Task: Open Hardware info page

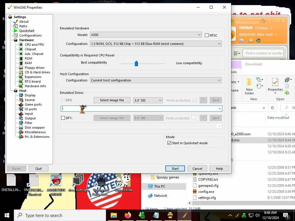Action: click(x=35, y=86)
